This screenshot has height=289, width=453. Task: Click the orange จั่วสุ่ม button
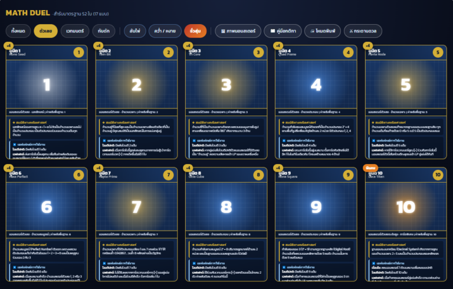tap(195, 31)
